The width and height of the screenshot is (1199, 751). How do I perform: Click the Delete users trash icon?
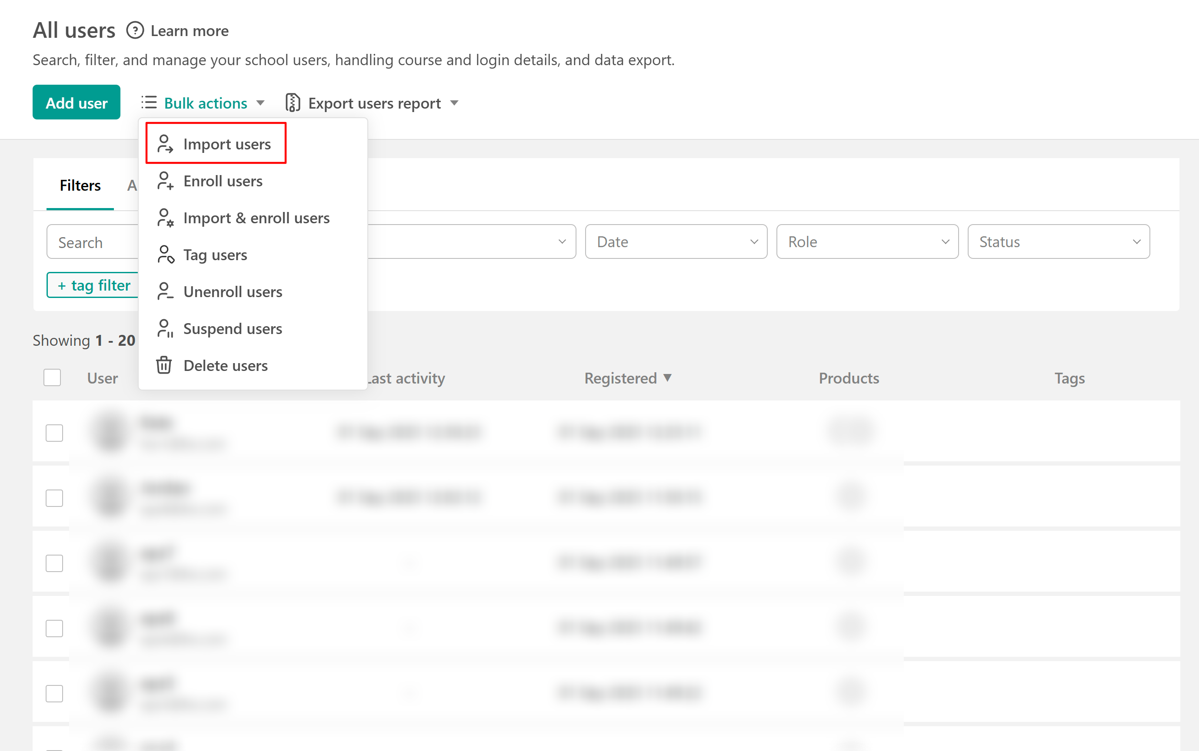click(x=164, y=366)
